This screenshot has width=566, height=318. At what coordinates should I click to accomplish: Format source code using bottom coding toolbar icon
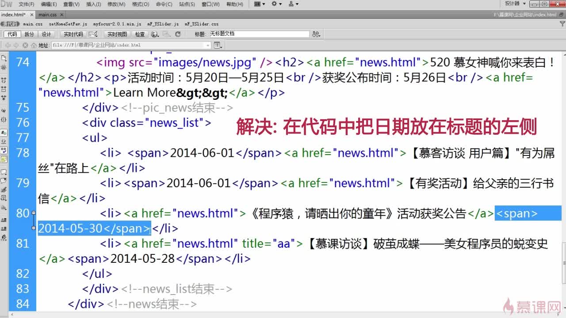pos(4,237)
